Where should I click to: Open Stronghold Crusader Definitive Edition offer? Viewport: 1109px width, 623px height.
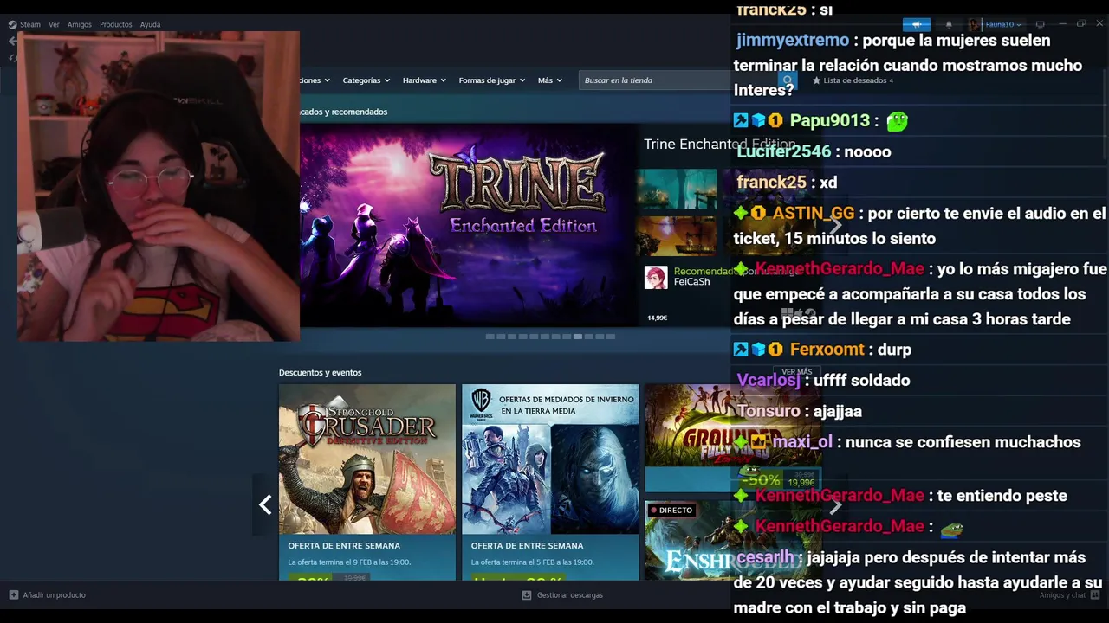[x=367, y=482]
